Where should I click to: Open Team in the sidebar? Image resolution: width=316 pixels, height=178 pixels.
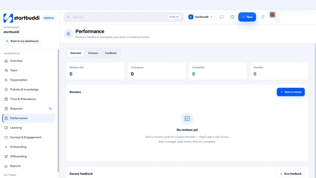pyautogui.click(x=28, y=70)
